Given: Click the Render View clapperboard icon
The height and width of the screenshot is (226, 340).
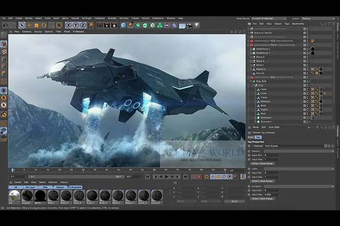Looking at the screenshot, I should coord(100,25).
